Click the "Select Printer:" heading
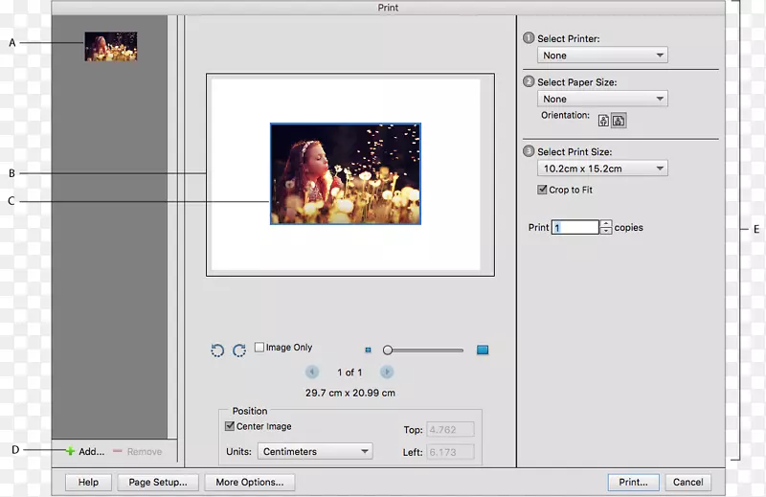The width and height of the screenshot is (766, 497). coord(569,38)
